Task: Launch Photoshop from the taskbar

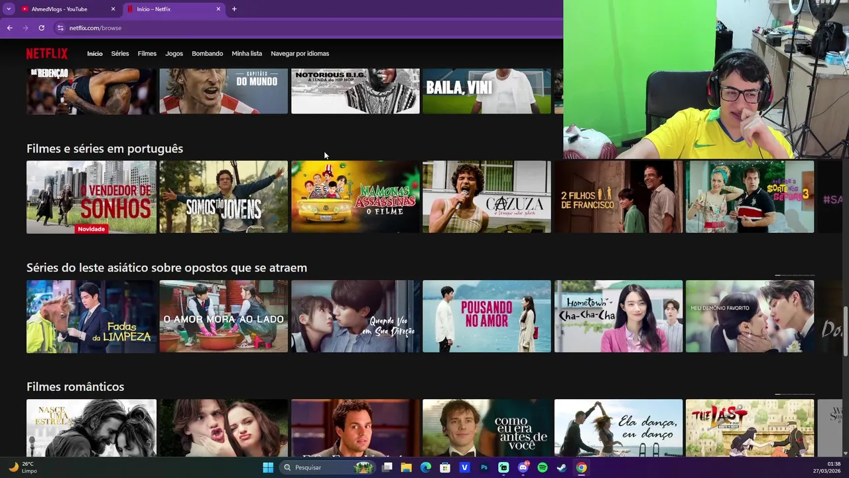Action: (x=484, y=467)
